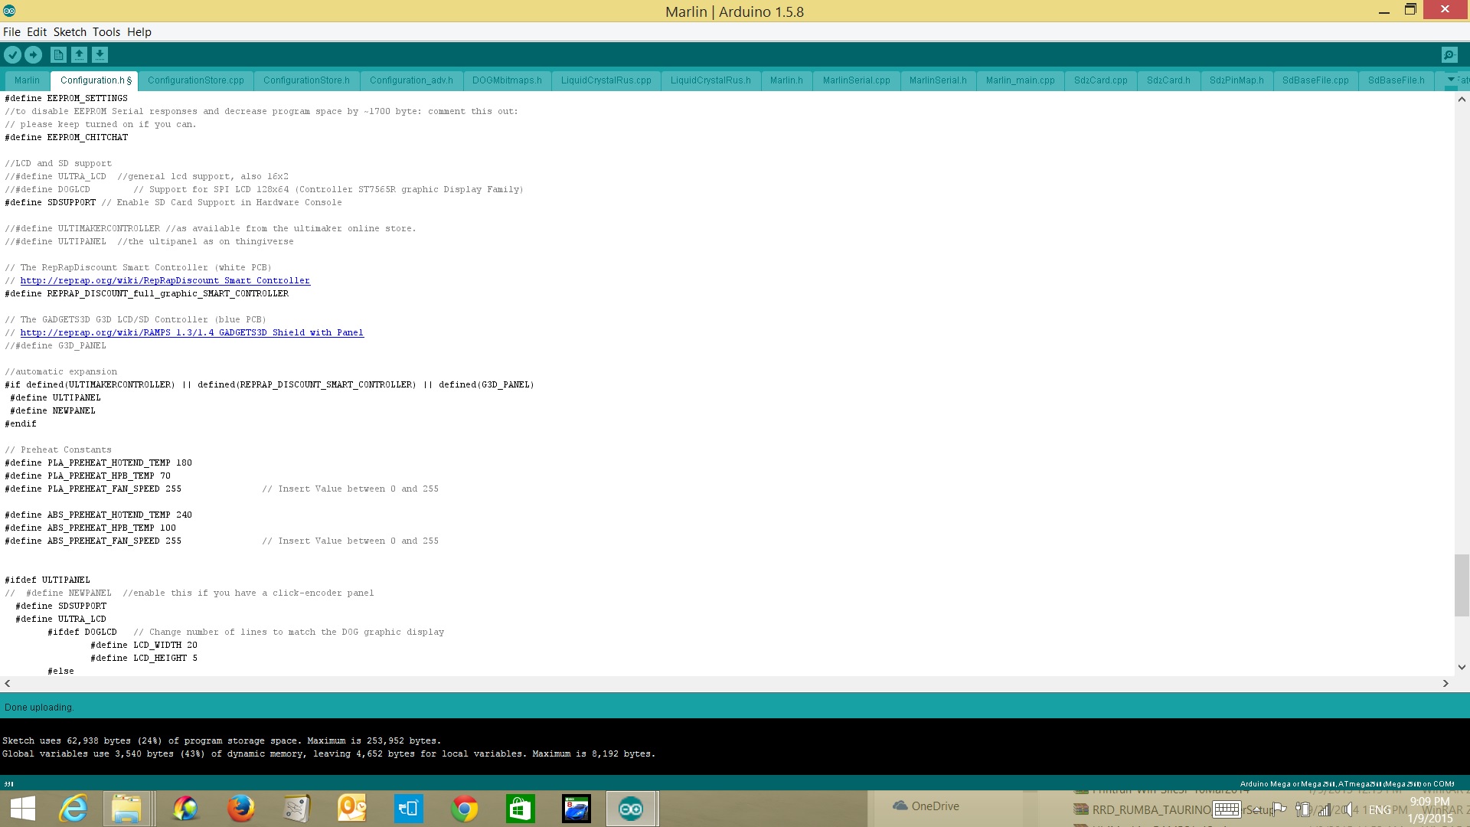Click the Upload sketch arrow icon
This screenshot has width=1470, height=827.
[33, 54]
